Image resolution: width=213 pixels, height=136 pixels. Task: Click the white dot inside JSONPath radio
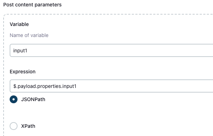tap(14, 99)
